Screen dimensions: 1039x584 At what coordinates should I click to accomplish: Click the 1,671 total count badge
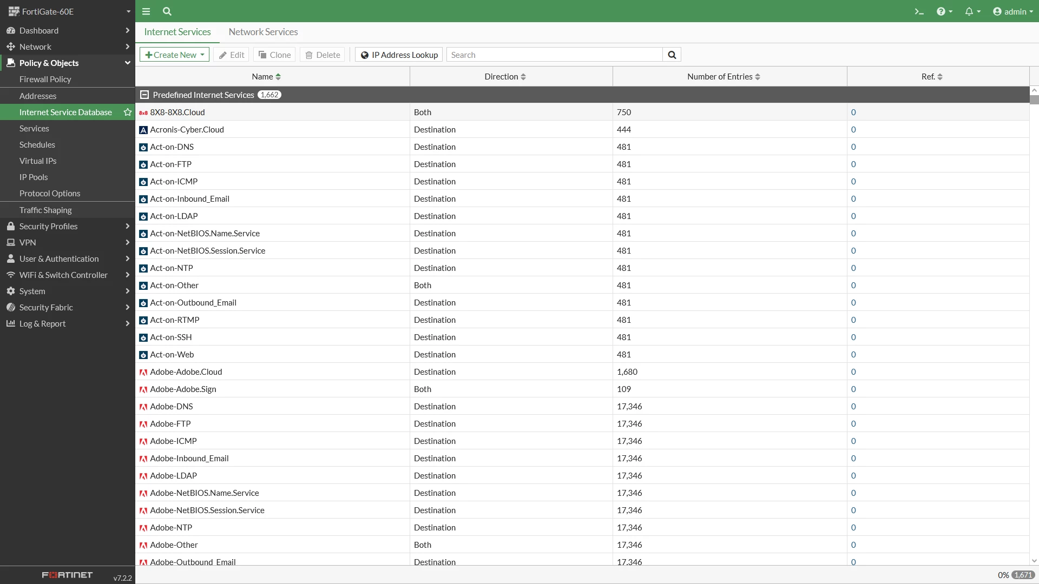(x=1023, y=575)
